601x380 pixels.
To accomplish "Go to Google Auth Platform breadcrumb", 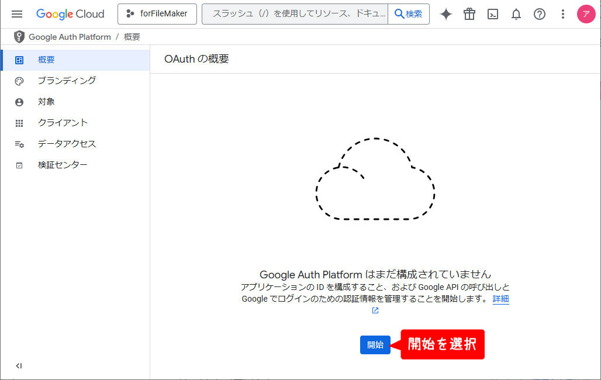I will click(70, 37).
